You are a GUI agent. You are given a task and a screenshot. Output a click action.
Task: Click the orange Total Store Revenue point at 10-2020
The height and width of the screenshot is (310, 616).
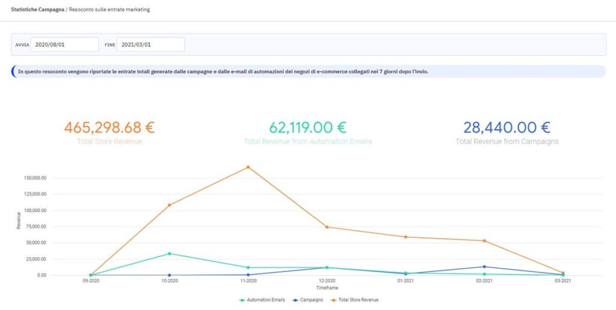170,205
